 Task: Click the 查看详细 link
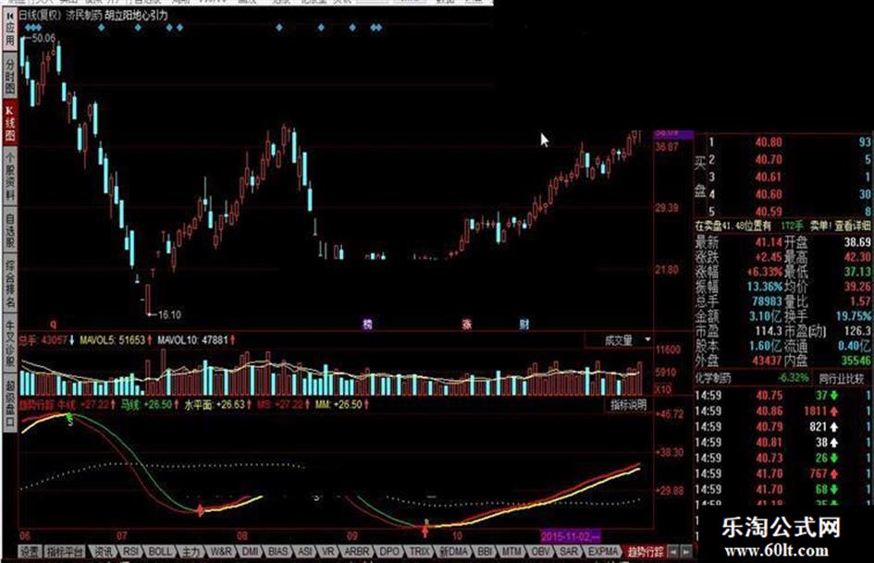coord(852,226)
